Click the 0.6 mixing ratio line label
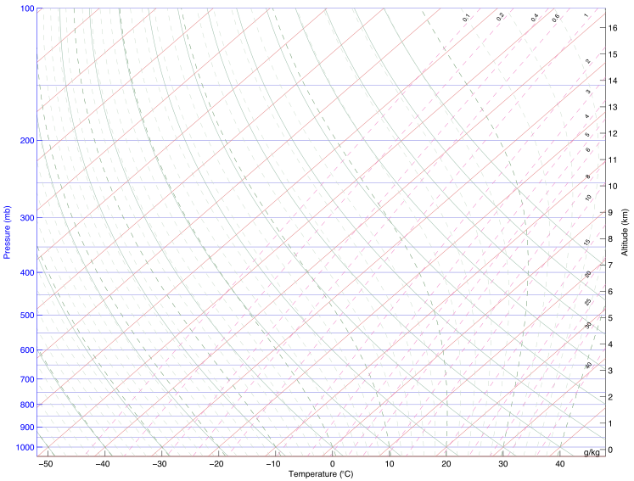The image size is (634, 481). 556,18
